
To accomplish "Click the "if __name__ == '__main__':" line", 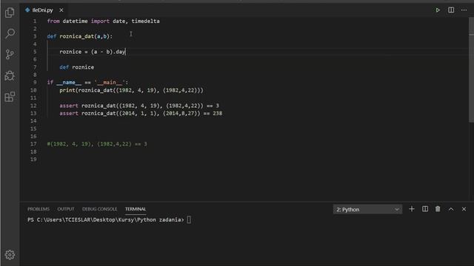I will click(87, 82).
